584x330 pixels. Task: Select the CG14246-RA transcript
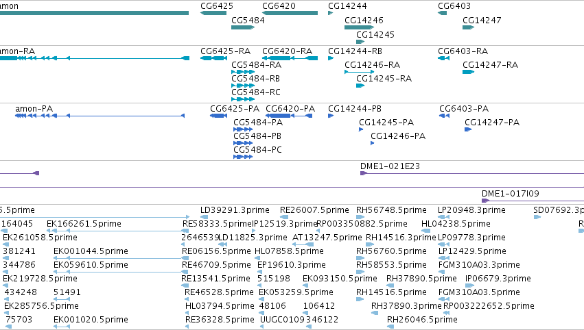pyautogui.click(x=359, y=72)
